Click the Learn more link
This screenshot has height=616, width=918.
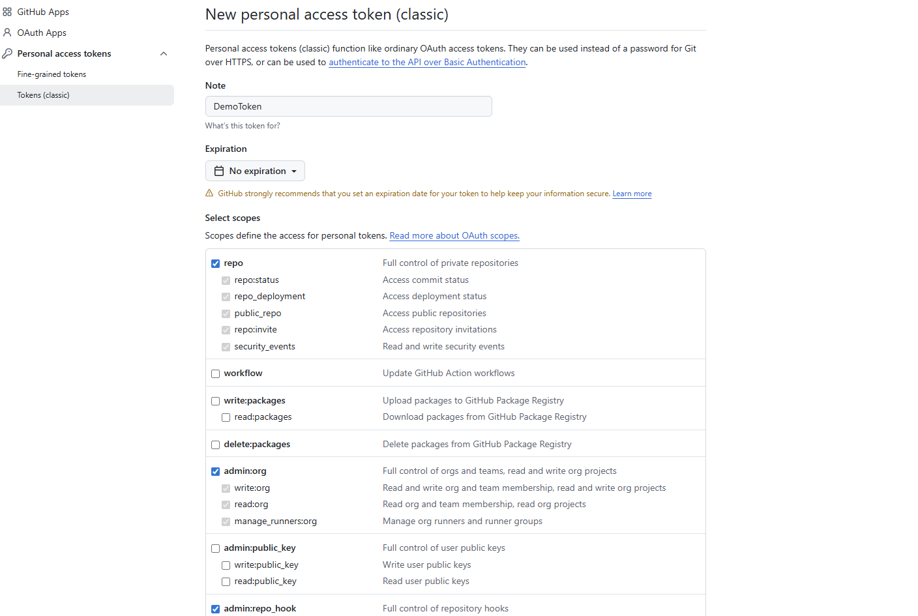[x=631, y=193]
